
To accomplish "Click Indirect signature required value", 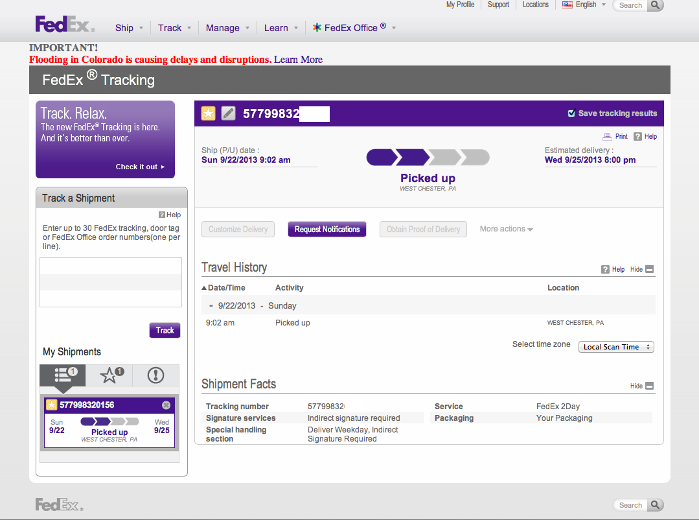I will click(354, 418).
